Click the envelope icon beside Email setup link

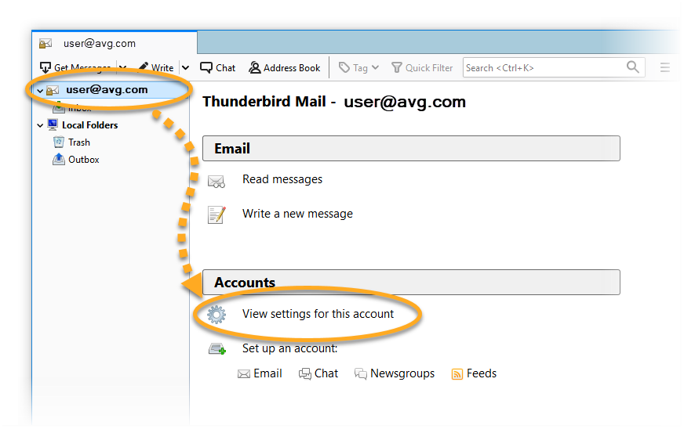point(243,374)
